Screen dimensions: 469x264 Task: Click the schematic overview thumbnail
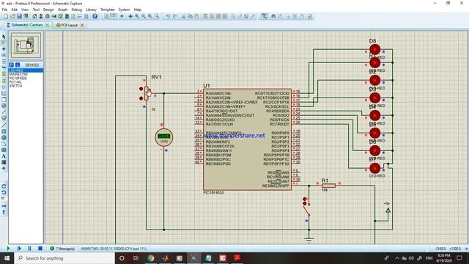pyautogui.click(x=26, y=45)
